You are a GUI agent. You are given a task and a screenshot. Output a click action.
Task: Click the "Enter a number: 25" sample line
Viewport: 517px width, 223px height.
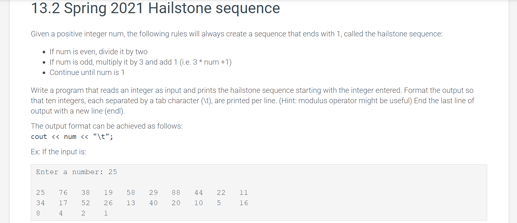click(x=77, y=172)
